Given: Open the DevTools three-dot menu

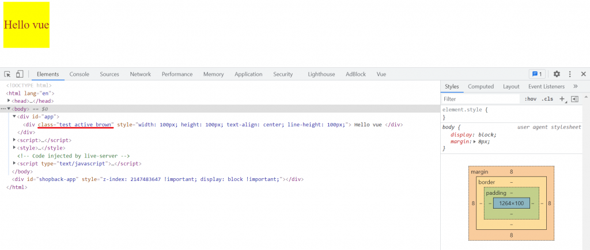Looking at the screenshot, I should (x=570, y=74).
